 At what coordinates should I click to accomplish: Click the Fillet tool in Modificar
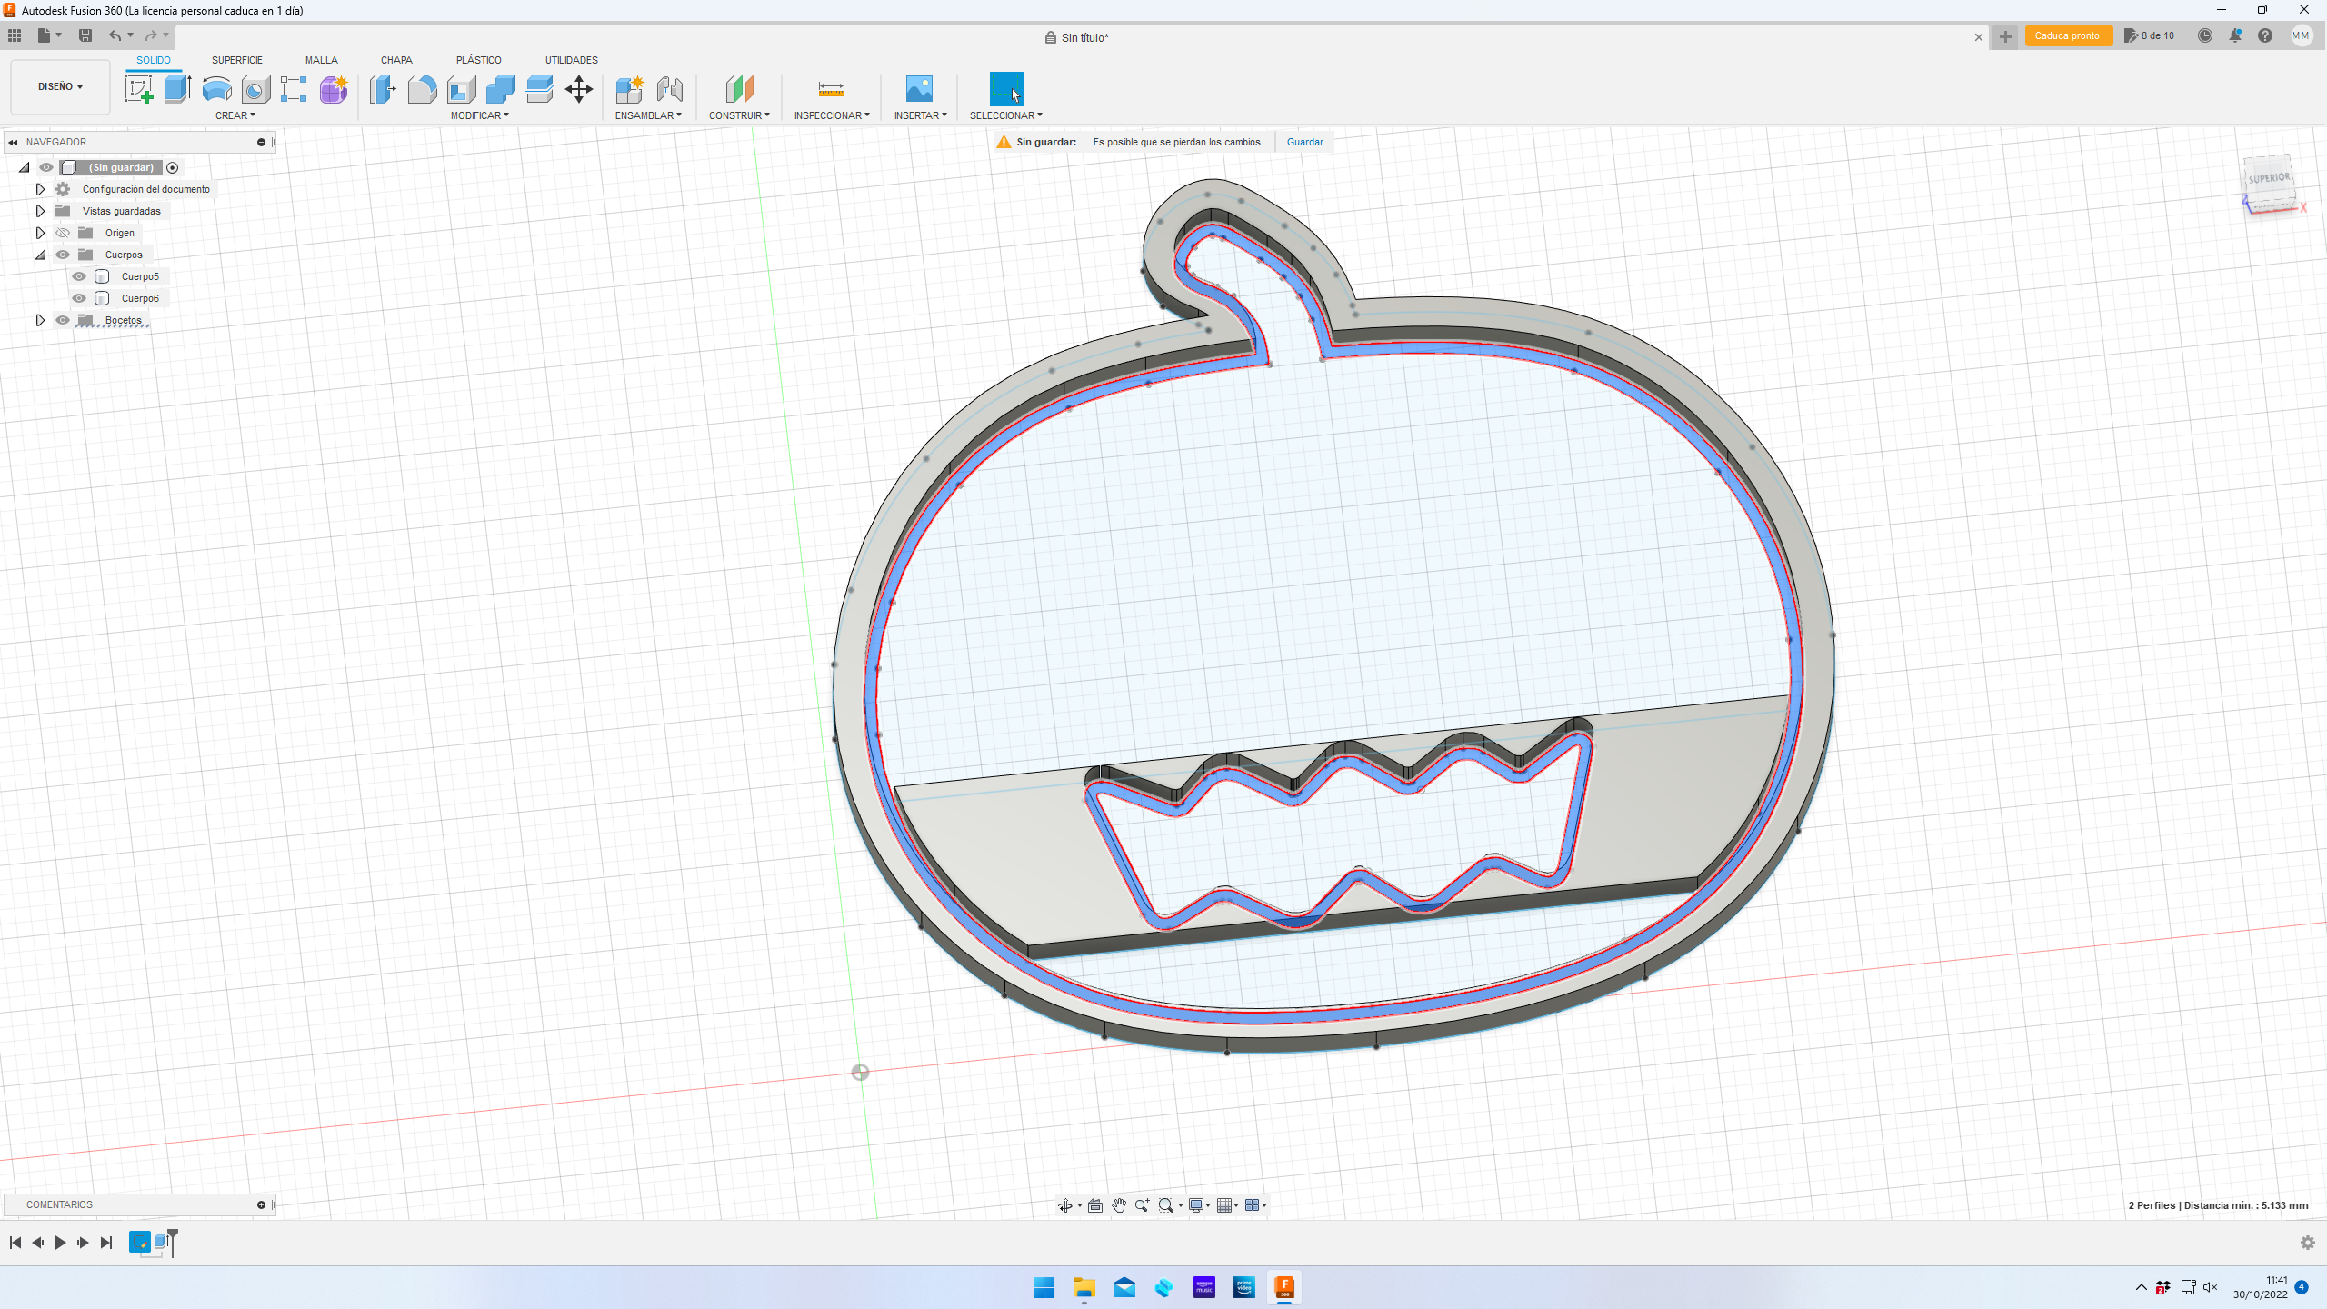click(422, 89)
